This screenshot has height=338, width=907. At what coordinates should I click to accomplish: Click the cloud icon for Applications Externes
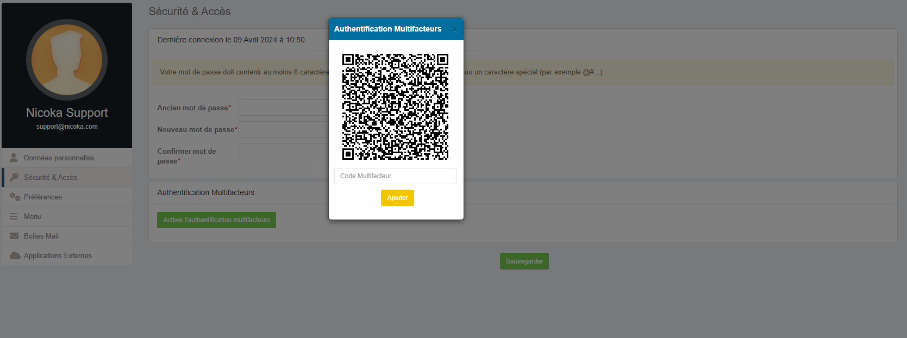point(15,255)
